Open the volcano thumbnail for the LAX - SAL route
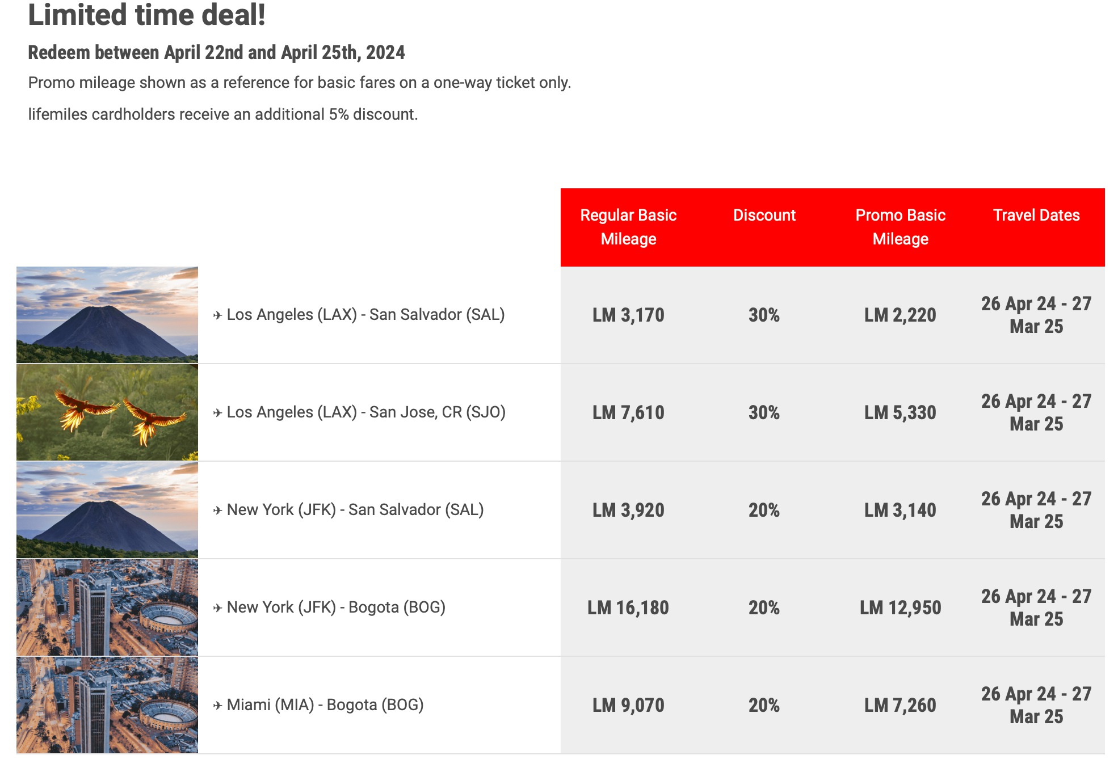The width and height of the screenshot is (1118, 768). pos(107,315)
